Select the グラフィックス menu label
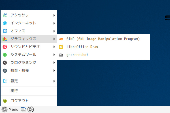The height and width of the screenshot is (113, 170). (23, 39)
